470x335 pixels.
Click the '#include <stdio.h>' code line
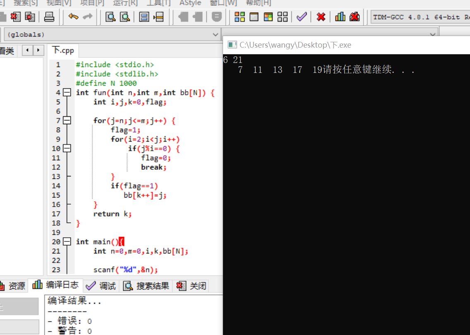pyautogui.click(x=115, y=65)
